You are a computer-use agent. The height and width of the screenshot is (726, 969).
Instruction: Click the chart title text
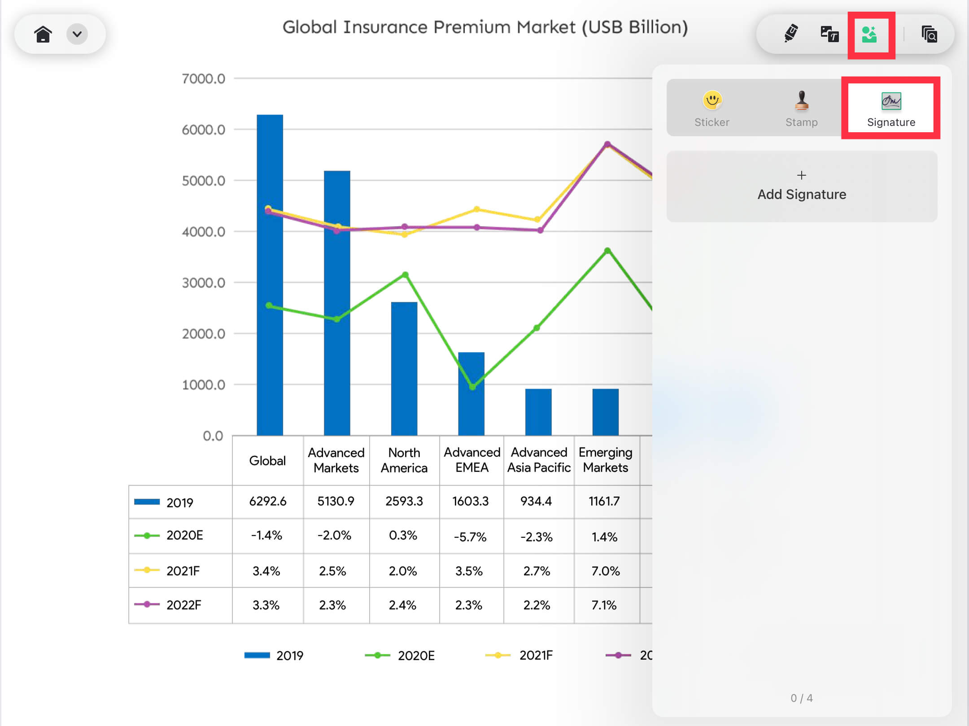pyautogui.click(x=485, y=27)
